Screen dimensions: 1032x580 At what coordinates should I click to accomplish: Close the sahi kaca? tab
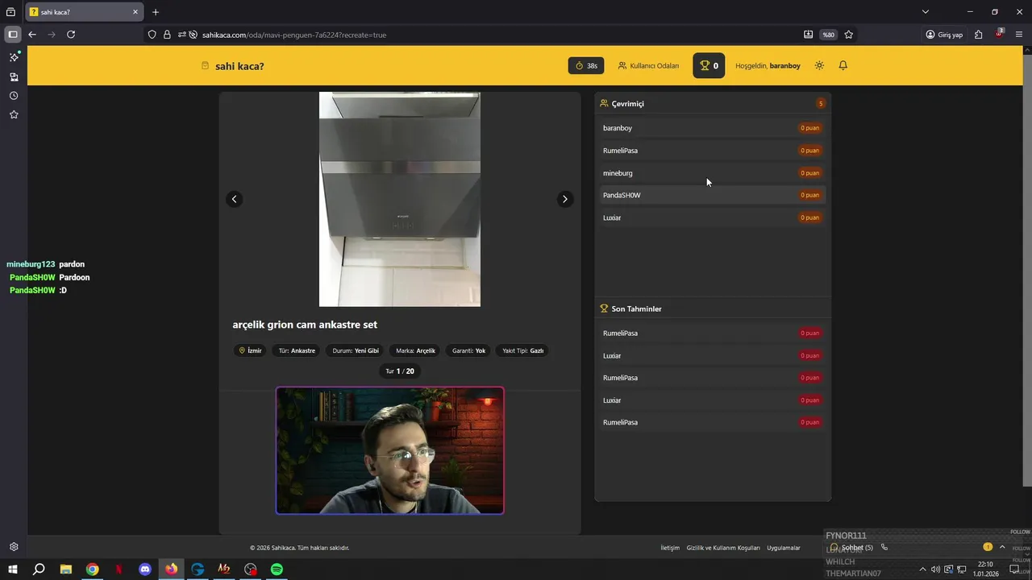135,12
